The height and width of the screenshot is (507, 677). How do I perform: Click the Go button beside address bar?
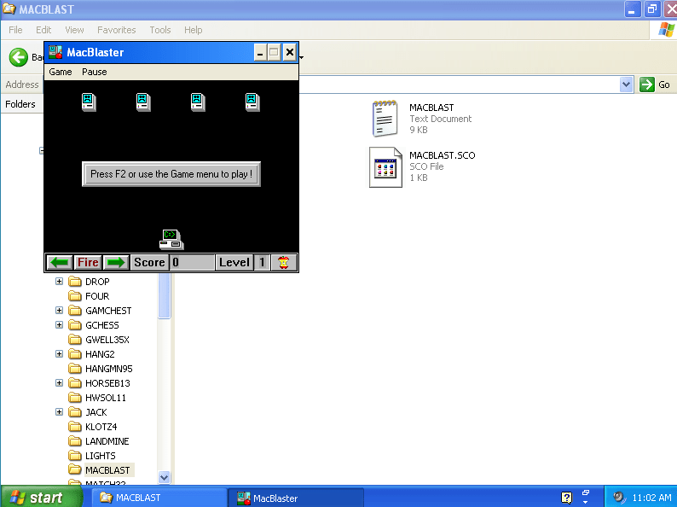(x=656, y=84)
